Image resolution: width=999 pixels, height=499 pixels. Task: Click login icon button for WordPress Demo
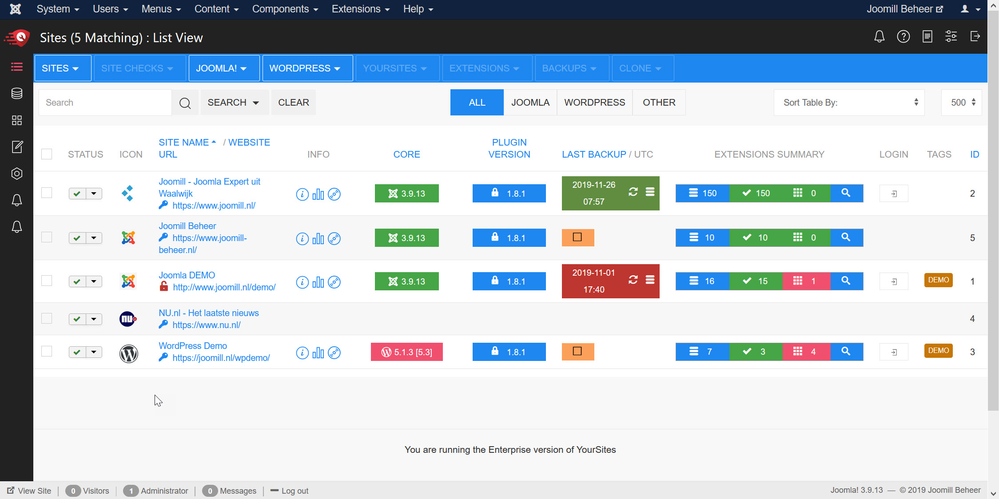[894, 352]
